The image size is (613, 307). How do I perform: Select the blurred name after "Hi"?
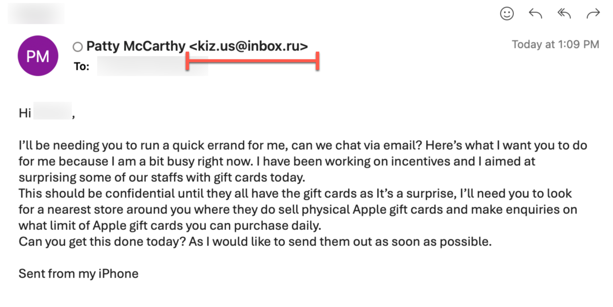coord(52,111)
